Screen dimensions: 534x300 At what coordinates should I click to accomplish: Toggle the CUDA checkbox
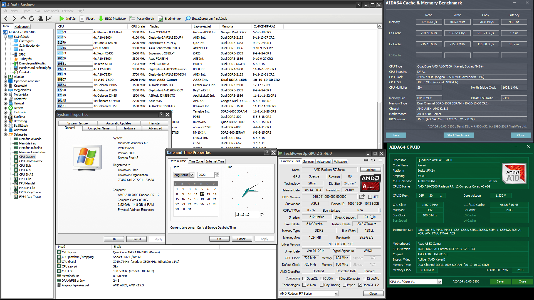coord(322,279)
